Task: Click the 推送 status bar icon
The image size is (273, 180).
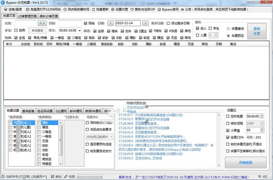Action: [x=53, y=176]
